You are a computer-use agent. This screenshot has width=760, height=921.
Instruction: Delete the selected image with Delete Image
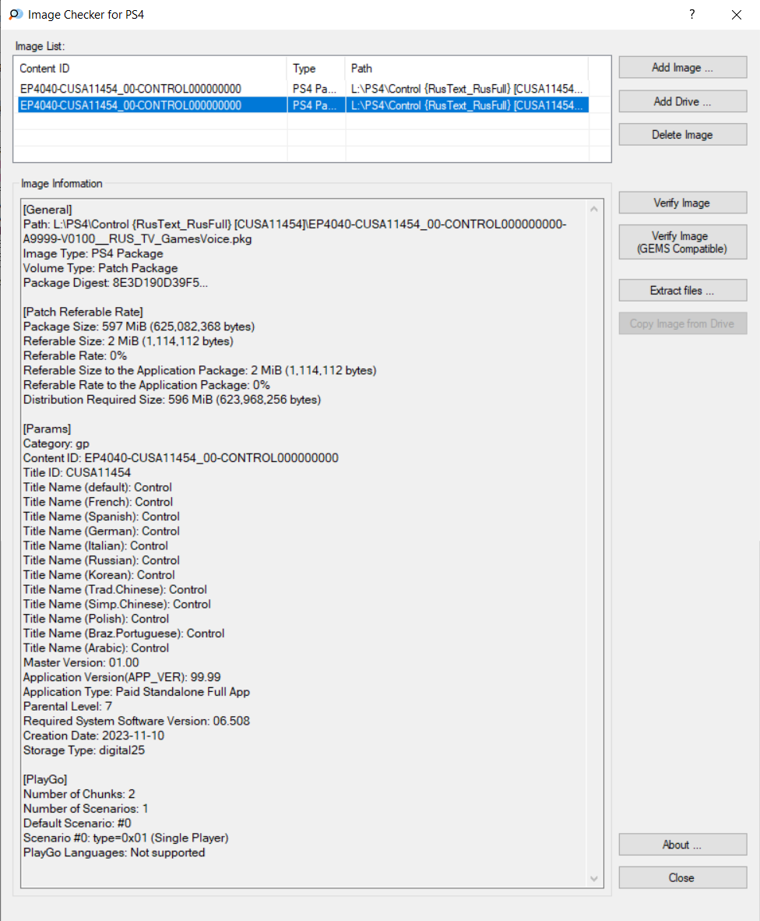pos(683,135)
